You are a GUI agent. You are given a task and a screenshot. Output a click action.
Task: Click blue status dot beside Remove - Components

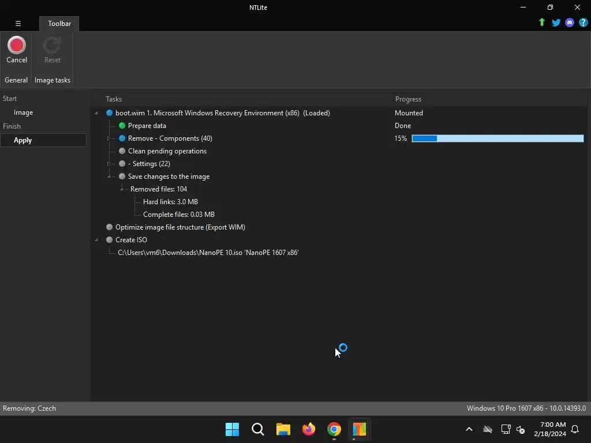point(122,138)
